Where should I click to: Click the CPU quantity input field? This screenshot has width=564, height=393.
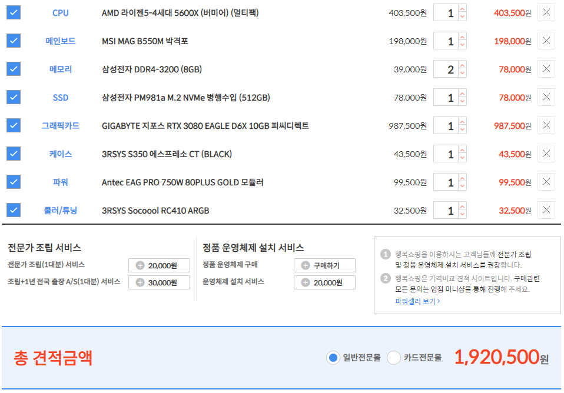[446, 13]
